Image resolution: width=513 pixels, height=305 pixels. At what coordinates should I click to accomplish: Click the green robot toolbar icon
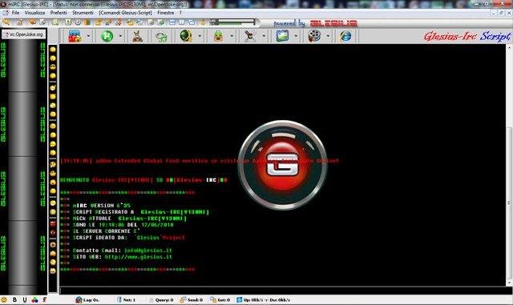click(x=218, y=36)
